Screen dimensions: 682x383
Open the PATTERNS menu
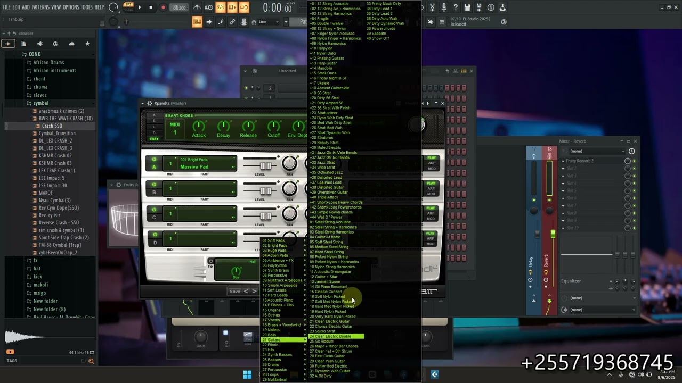(x=40, y=7)
